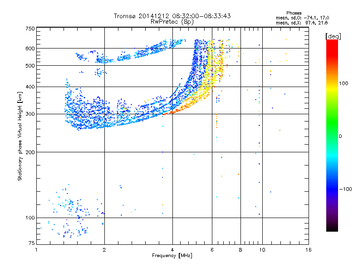Click the 'Phases' header text

pos(294,13)
